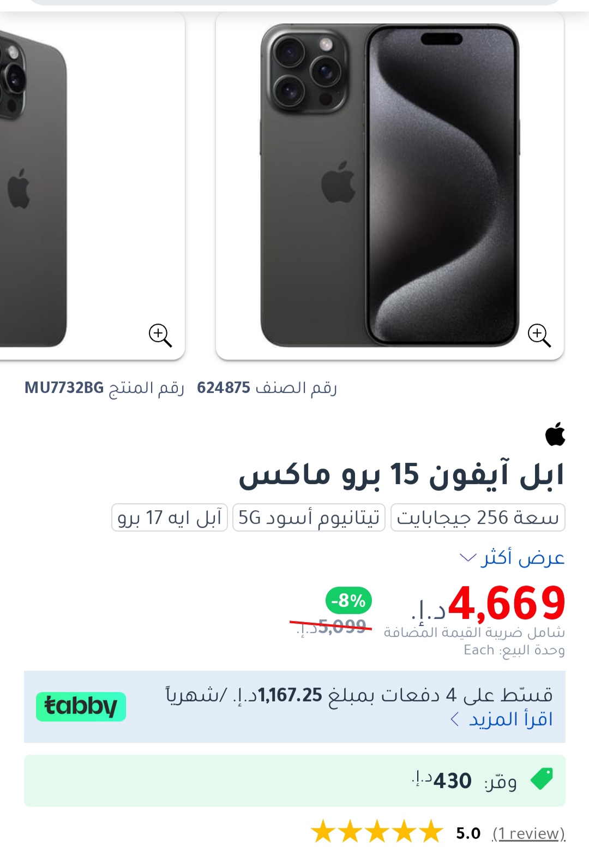
Task: Tap the Apple brand logo above the product title
Action: click(x=555, y=434)
